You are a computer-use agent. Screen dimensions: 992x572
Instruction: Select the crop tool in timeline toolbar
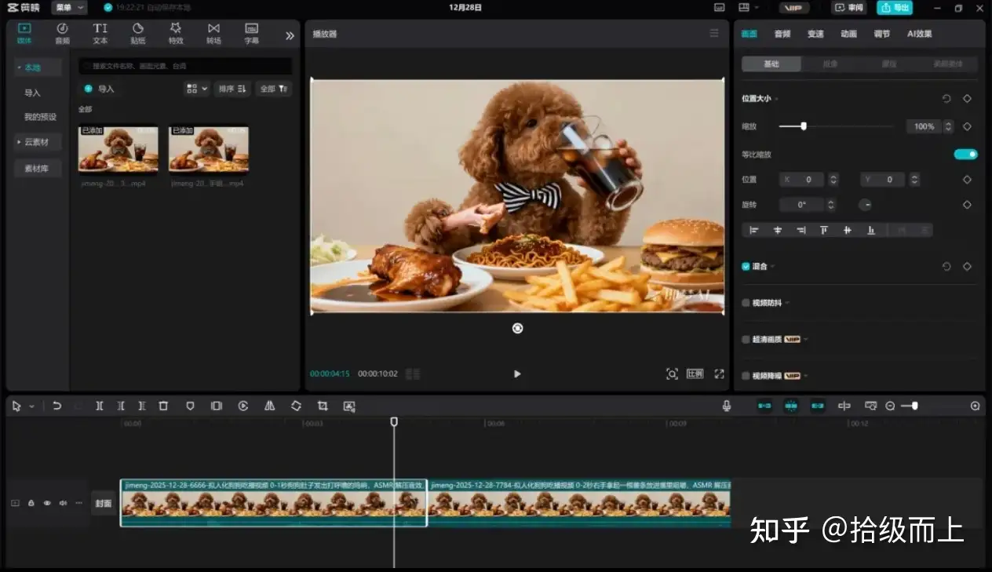tap(323, 406)
